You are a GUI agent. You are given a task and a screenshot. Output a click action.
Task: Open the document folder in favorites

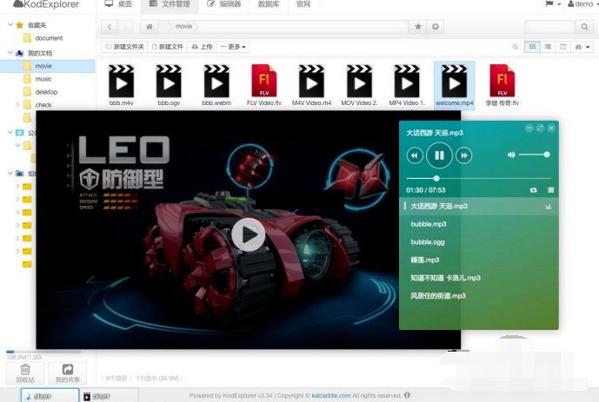pos(49,38)
